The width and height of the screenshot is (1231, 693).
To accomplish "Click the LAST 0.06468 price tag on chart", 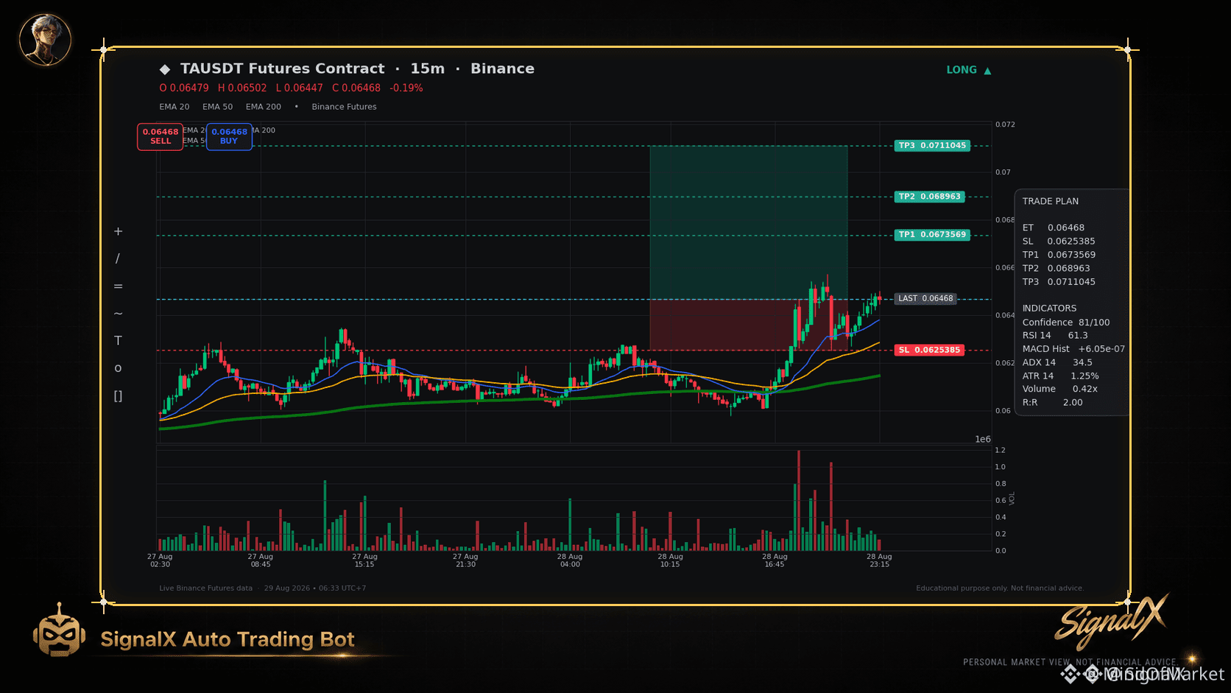I will (925, 299).
